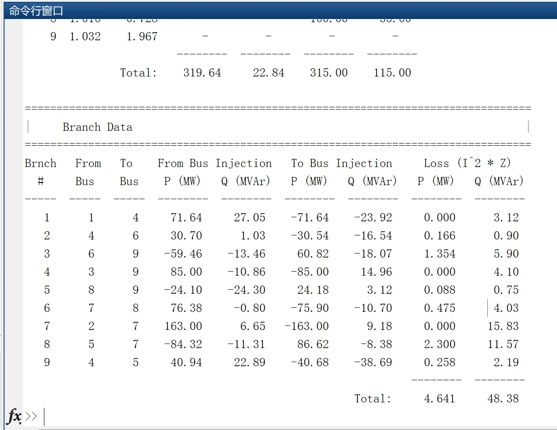This screenshot has width=557, height=430.
Task: Select From Bus Injection header text
Action: 214,163
